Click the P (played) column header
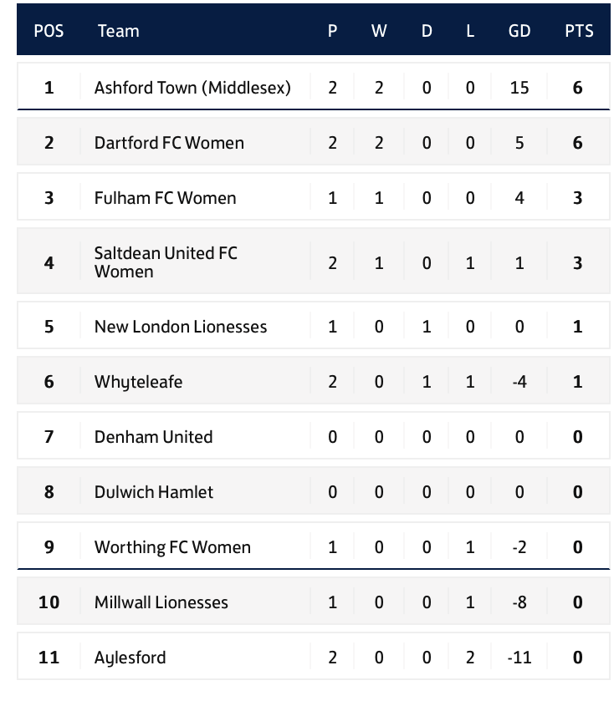Screen dimensions: 614x706 332,31
